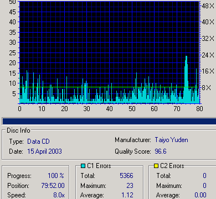This screenshot has width=216, height=199.
Task: Click the C1 average value 1.12
Action: tap(127, 195)
